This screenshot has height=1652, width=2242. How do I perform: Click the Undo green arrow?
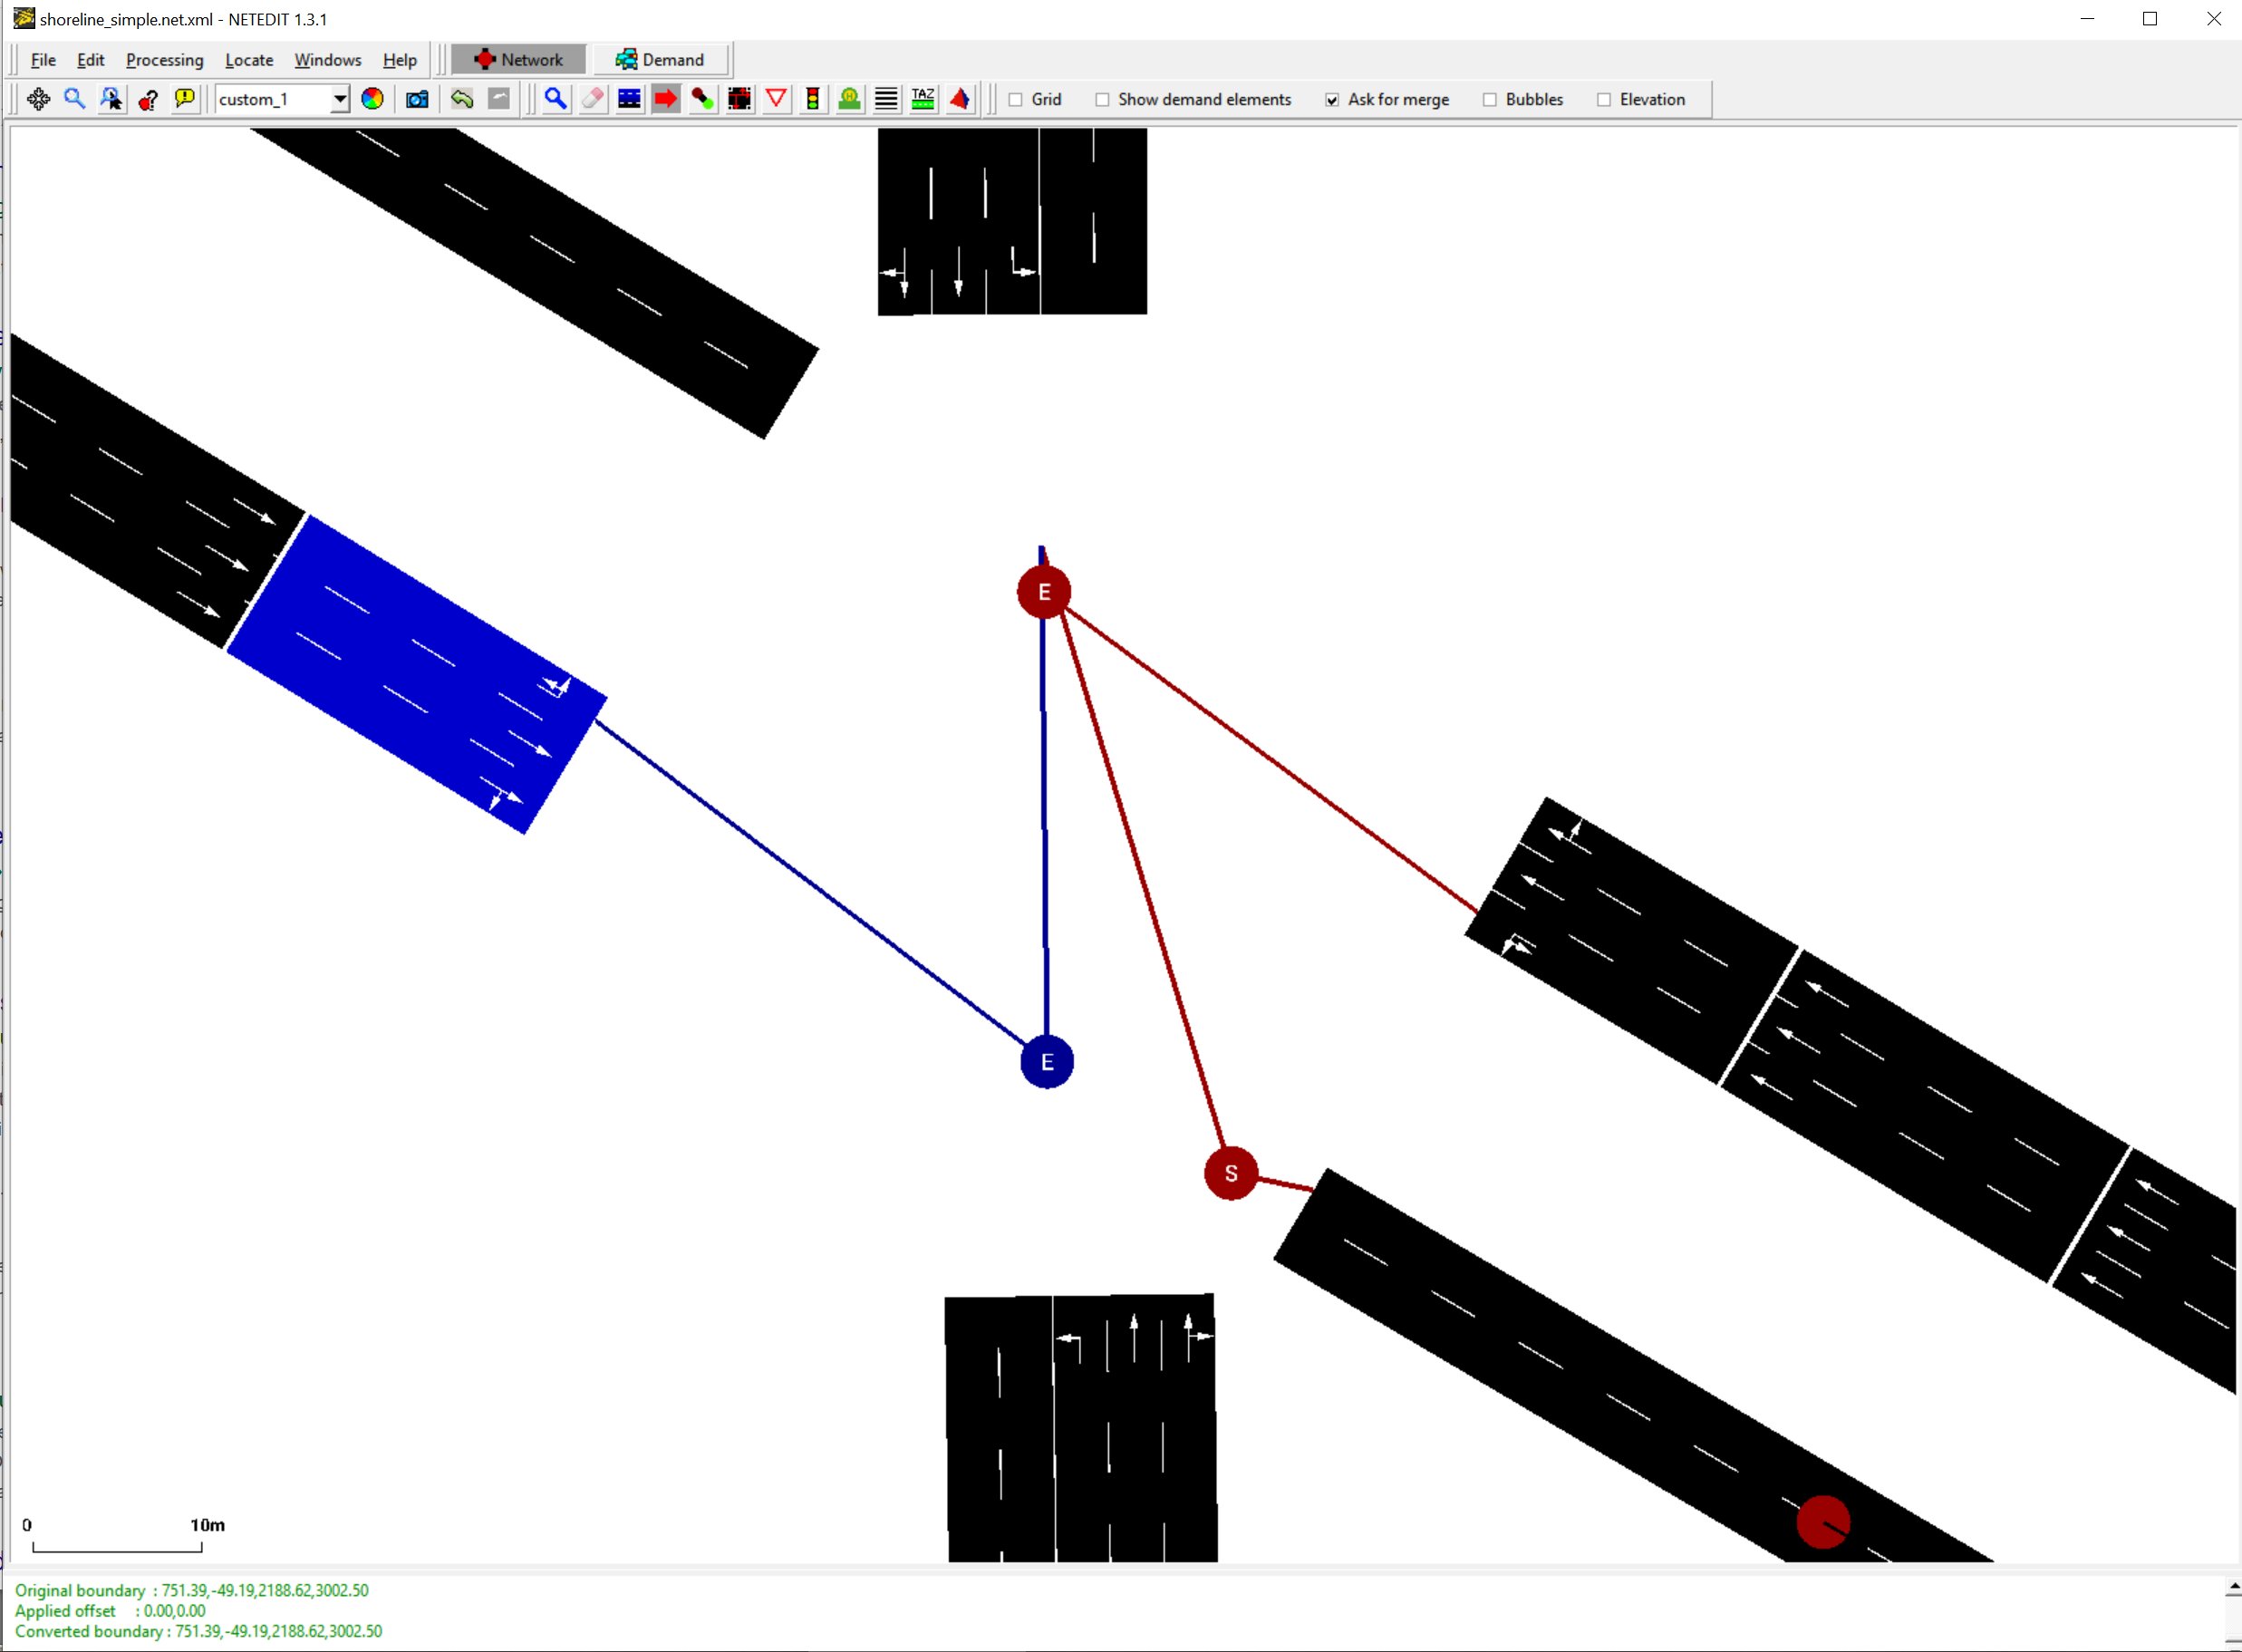tap(462, 99)
